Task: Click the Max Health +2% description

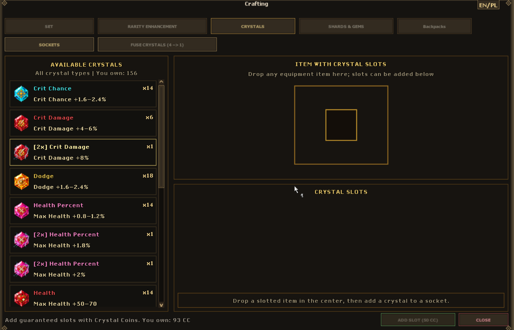Action: point(59,275)
